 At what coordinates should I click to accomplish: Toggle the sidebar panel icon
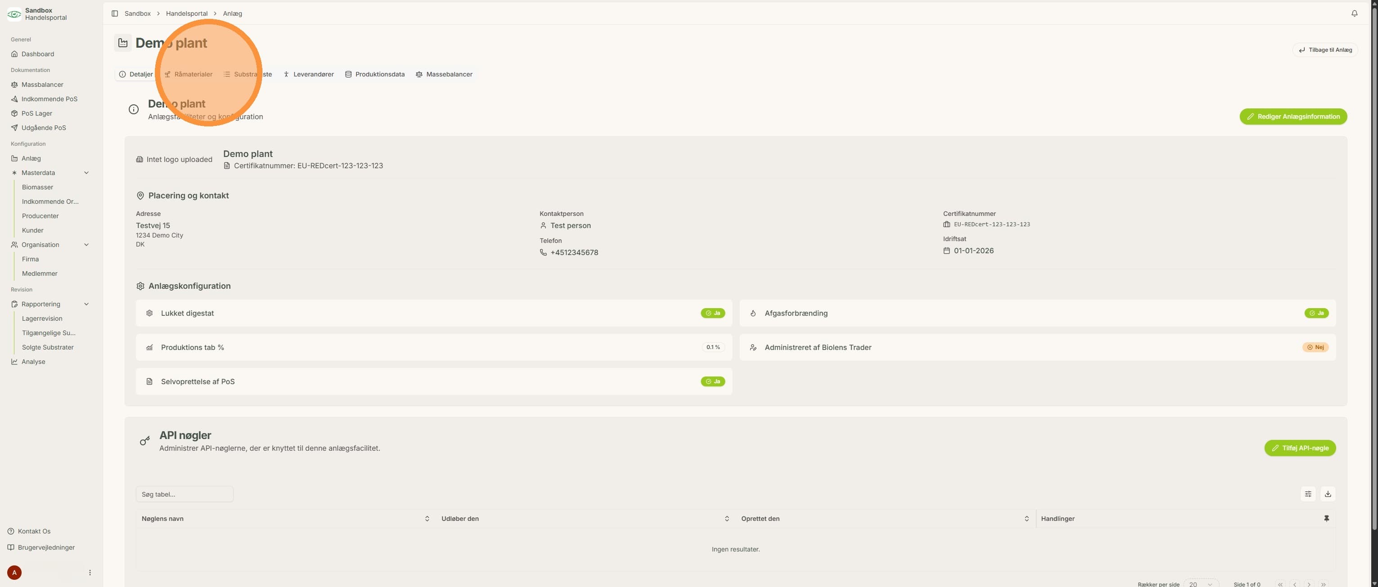(114, 13)
